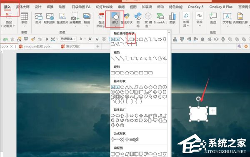Image resolution: width=250 pixels, height=157 pixels.
Task: Click the plus button beside the white rectangle
Action: coord(213,111)
